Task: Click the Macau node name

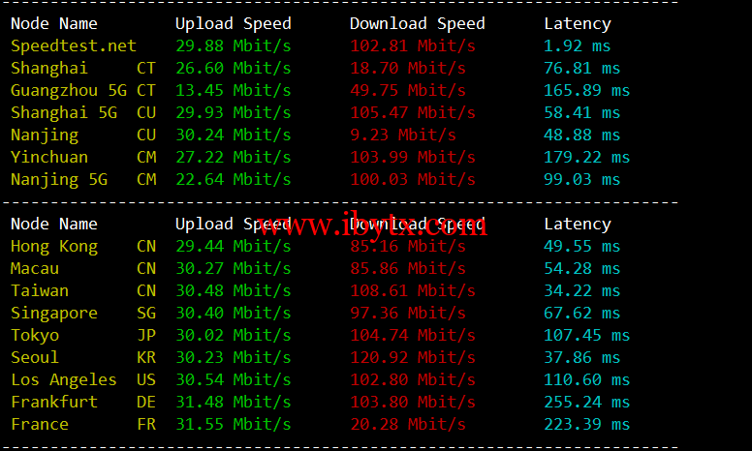Action: coord(35,268)
